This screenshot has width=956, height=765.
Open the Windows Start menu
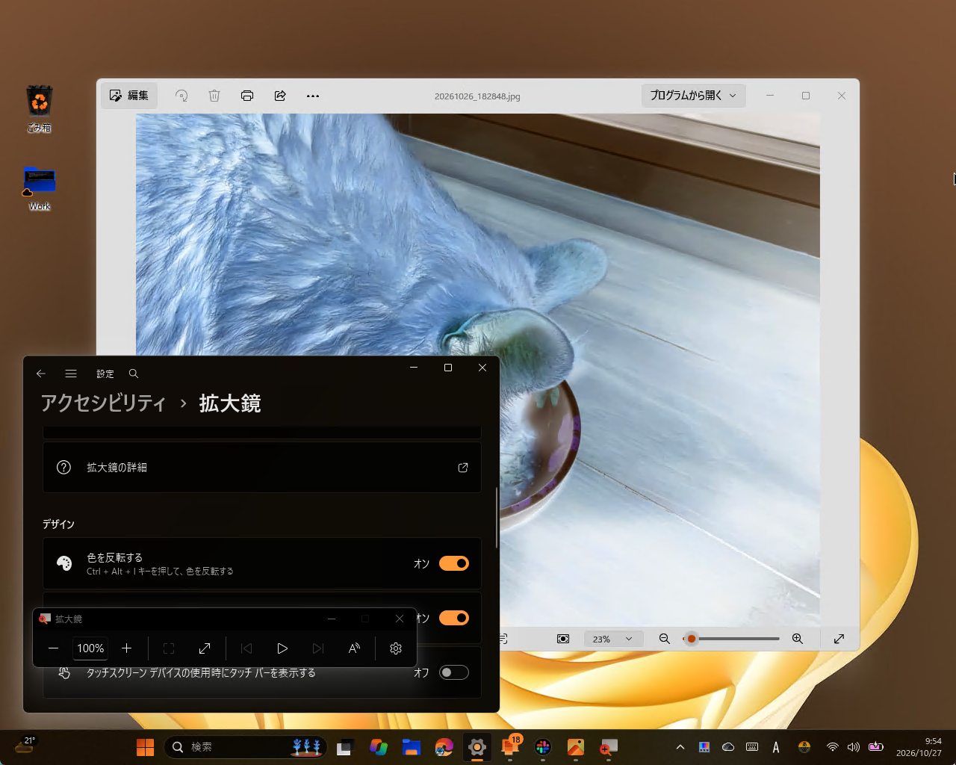tap(145, 747)
